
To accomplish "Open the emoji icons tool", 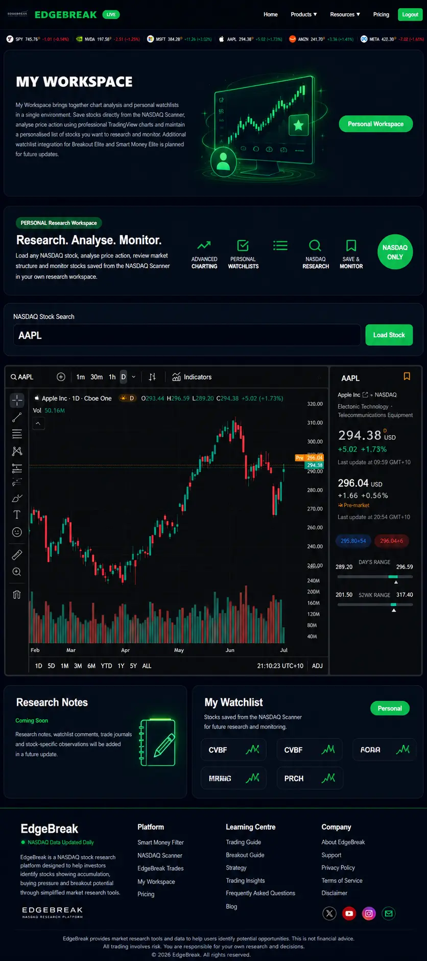I will coord(17,532).
